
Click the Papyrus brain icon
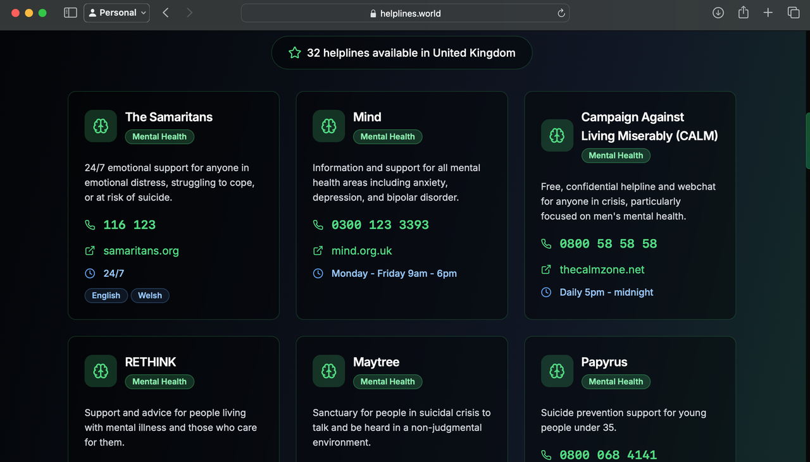point(557,371)
